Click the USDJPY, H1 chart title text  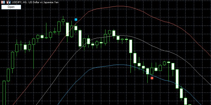tap(35, 2)
